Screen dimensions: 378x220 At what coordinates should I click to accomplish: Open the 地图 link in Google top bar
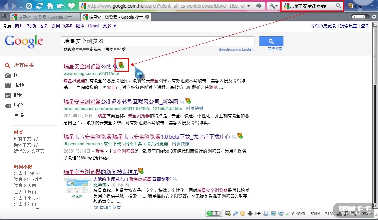(x=43, y=26)
